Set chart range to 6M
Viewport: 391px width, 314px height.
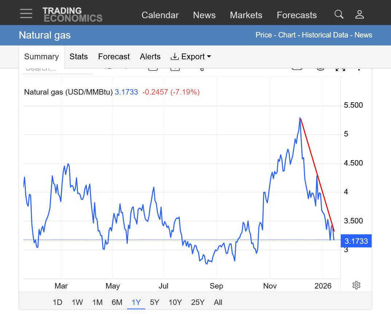pyautogui.click(x=117, y=302)
